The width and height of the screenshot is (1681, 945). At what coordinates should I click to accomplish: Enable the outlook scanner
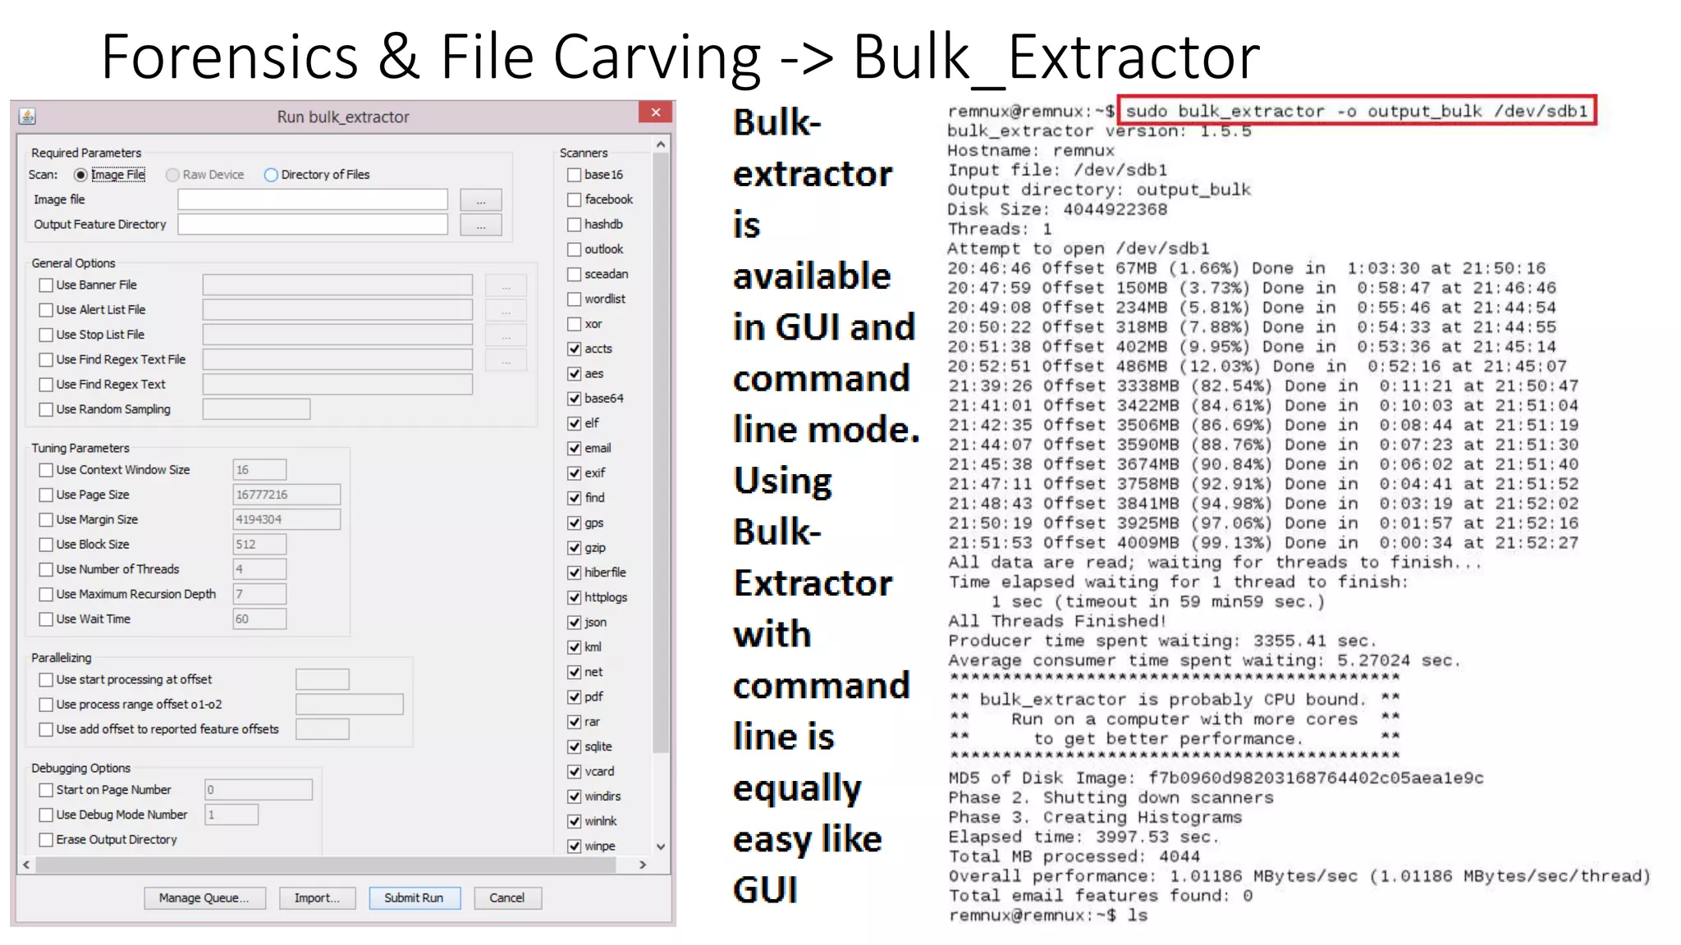tap(575, 249)
